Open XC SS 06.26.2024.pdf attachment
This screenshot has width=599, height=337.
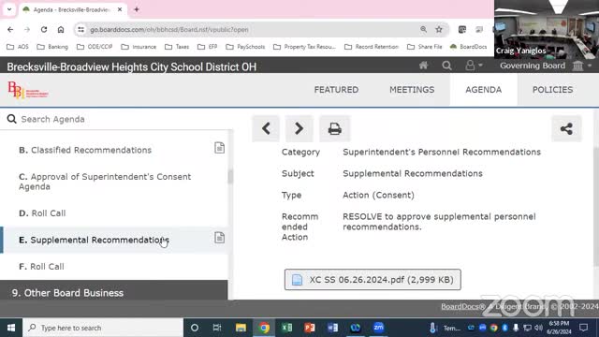(373, 280)
